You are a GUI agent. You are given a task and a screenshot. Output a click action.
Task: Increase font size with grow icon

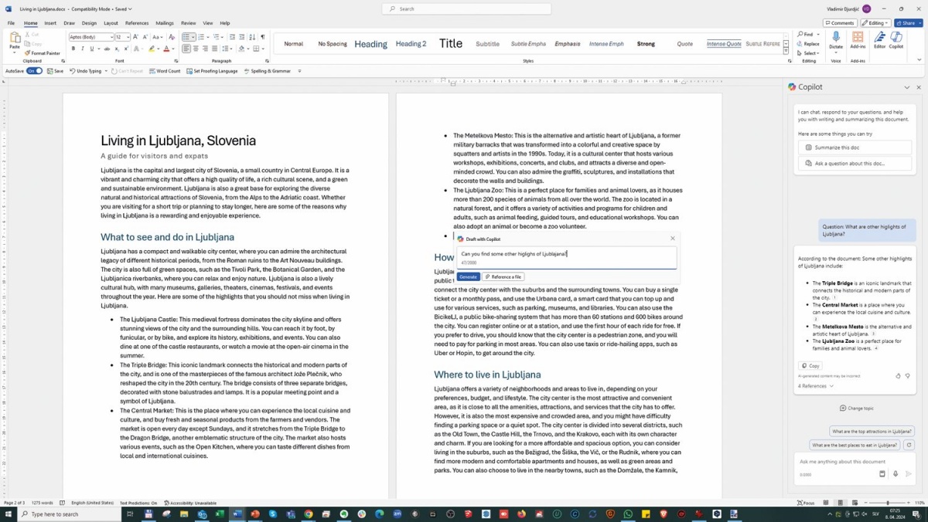click(136, 36)
